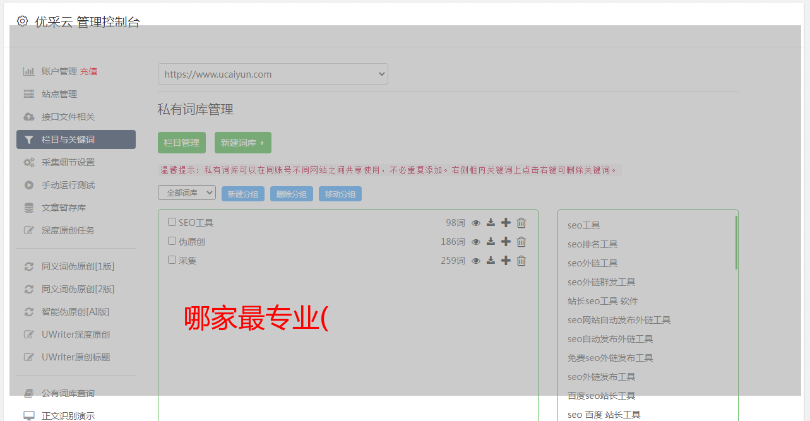Go to 采集细节设置 menu item
Screen dimensions: 810x421
click(x=68, y=162)
